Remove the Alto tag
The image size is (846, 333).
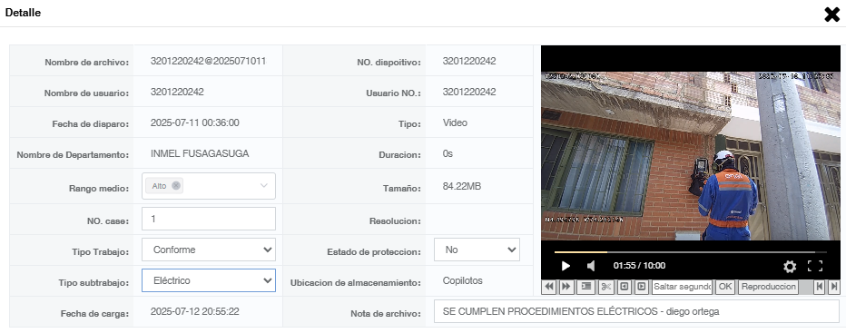point(176,186)
